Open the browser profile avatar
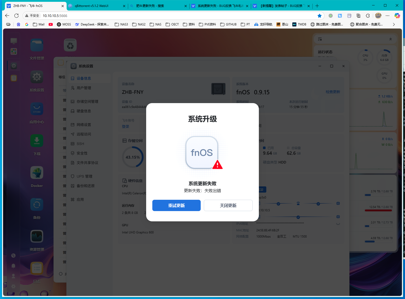405x299 pixels. tap(378, 16)
